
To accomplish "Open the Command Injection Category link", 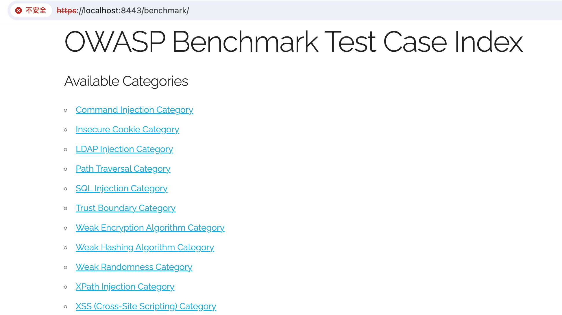I will (x=134, y=110).
